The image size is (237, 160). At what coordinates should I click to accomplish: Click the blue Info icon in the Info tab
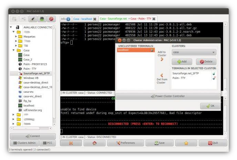click(x=68, y=19)
